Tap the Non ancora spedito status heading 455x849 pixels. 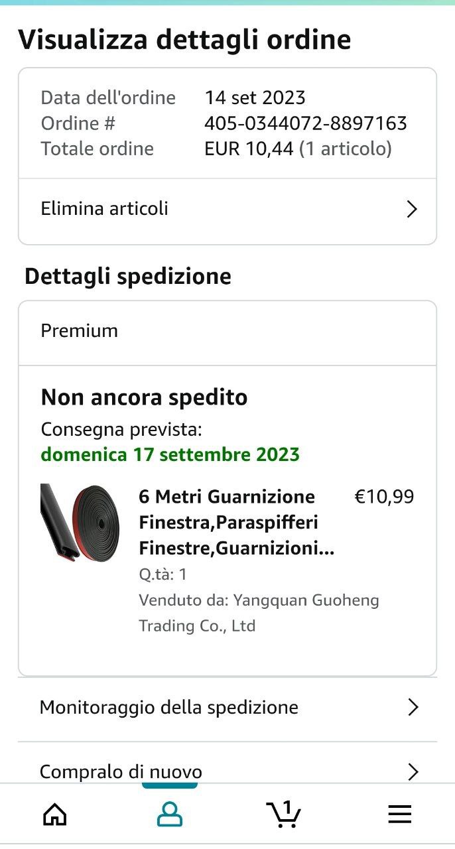[144, 397]
